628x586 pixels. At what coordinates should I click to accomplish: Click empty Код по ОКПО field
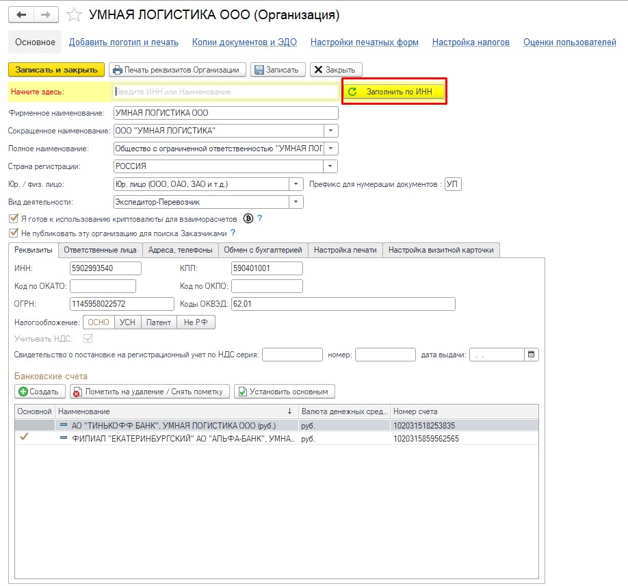[x=267, y=286]
